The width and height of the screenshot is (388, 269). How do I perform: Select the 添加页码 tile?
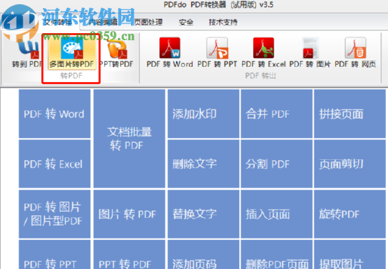(203, 255)
